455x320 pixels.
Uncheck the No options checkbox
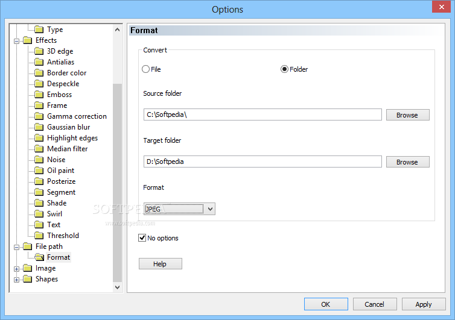[x=142, y=238]
